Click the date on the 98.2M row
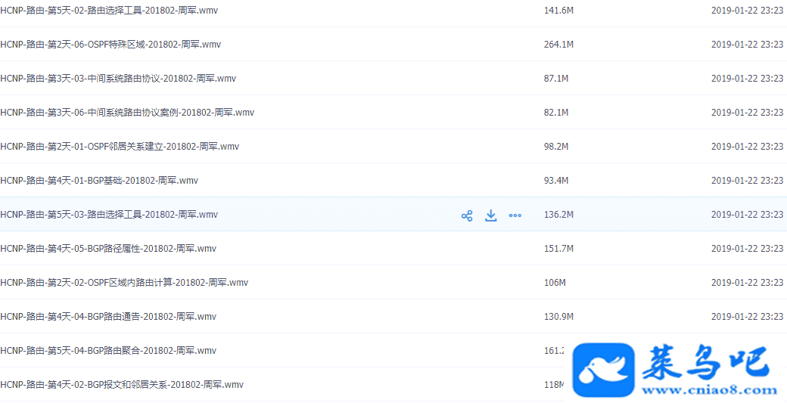Viewport: 787px width, 406px height. pos(748,147)
